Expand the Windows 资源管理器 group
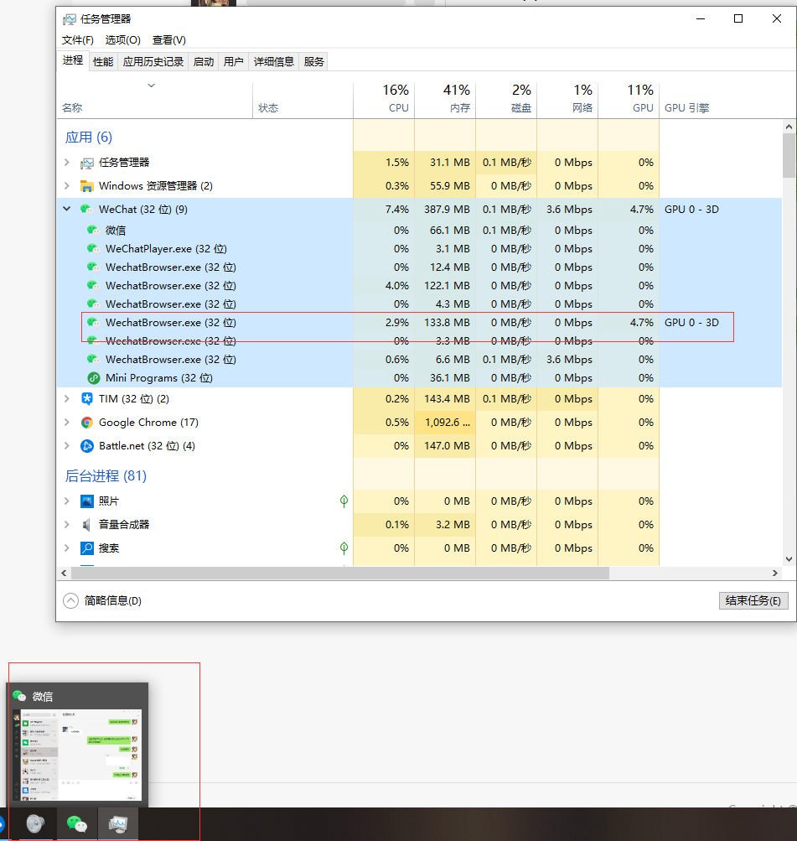Viewport: 797px width, 841px height. coord(66,185)
